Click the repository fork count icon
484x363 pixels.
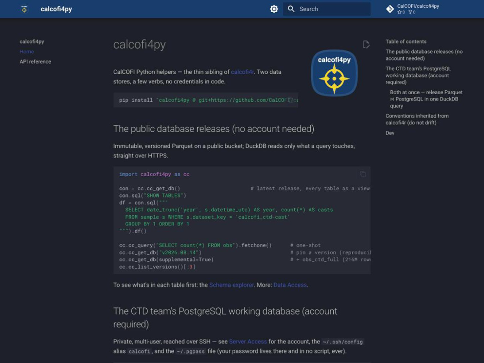(x=410, y=12)
